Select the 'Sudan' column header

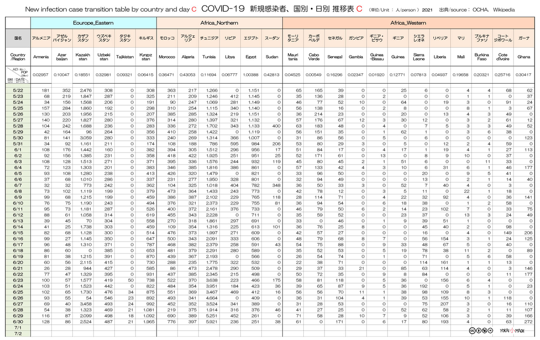(272, 57)
